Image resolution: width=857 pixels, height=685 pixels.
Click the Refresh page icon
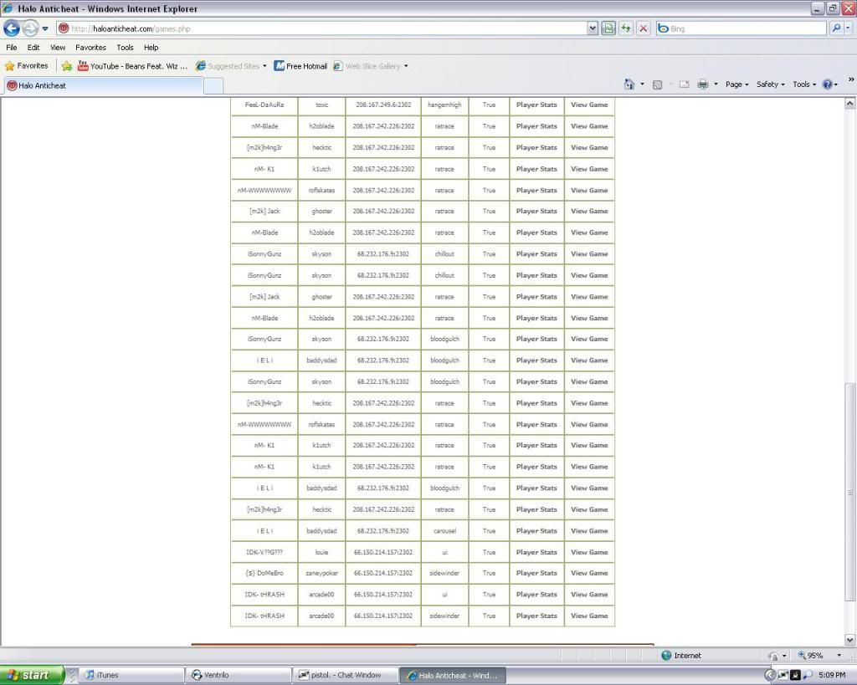pyautogui.click(x=626, y=28)
